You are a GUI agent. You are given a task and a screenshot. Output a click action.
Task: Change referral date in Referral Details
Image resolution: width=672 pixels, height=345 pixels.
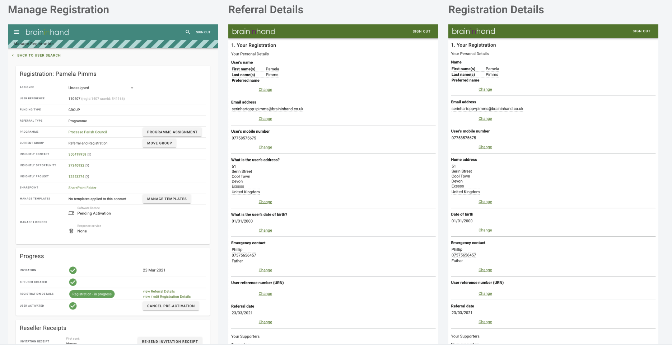[x=265, y=322]
